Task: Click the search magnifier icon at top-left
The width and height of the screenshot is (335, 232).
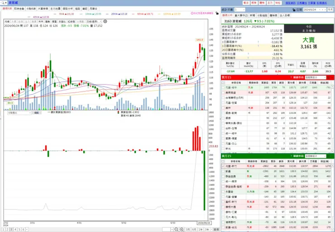Action: (x=3, y=3)
